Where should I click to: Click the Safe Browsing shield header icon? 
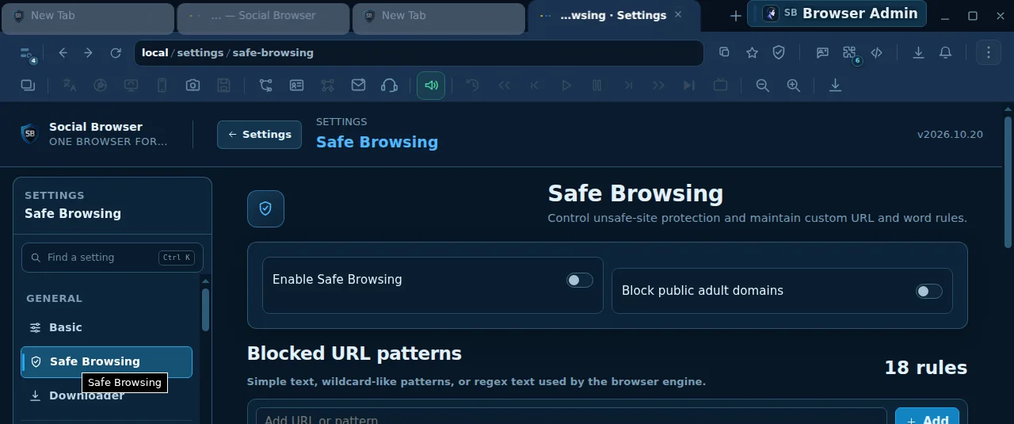(265, 208)
